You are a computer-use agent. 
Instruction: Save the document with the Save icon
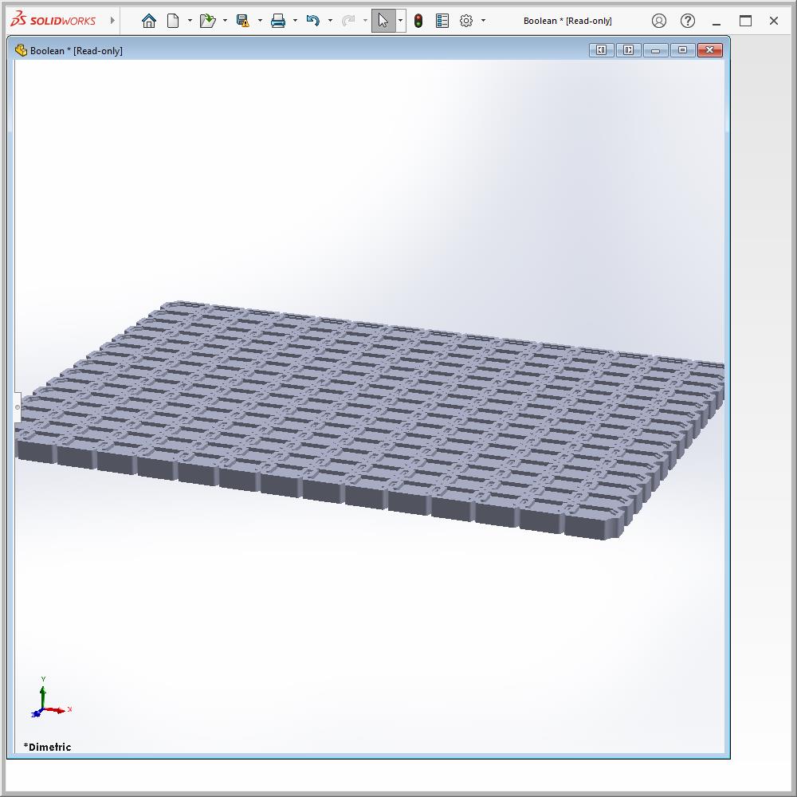[243, 21]
